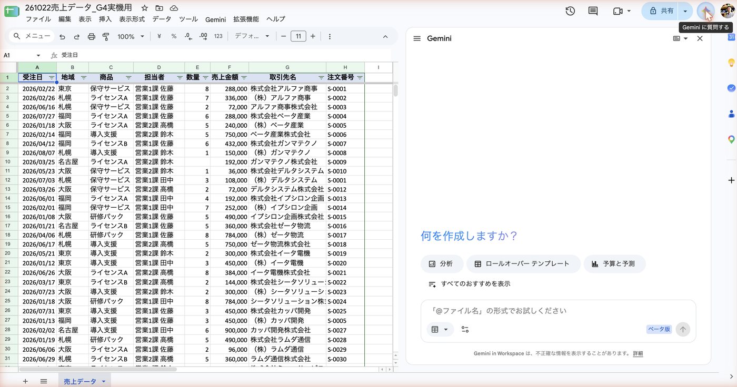Open Google Keep in side panel
This screenshot has width=737, height=387.
coord(731,63)
